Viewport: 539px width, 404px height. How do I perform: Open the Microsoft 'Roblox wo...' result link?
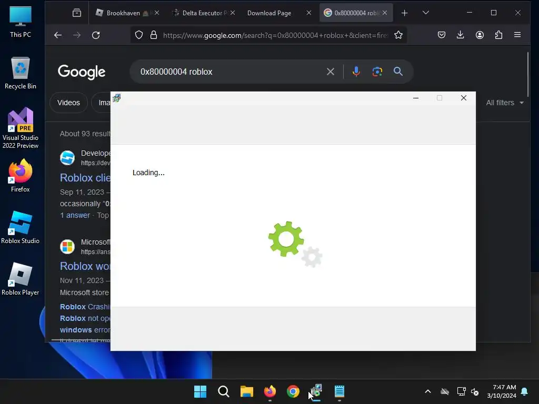[x=85, y=266]
